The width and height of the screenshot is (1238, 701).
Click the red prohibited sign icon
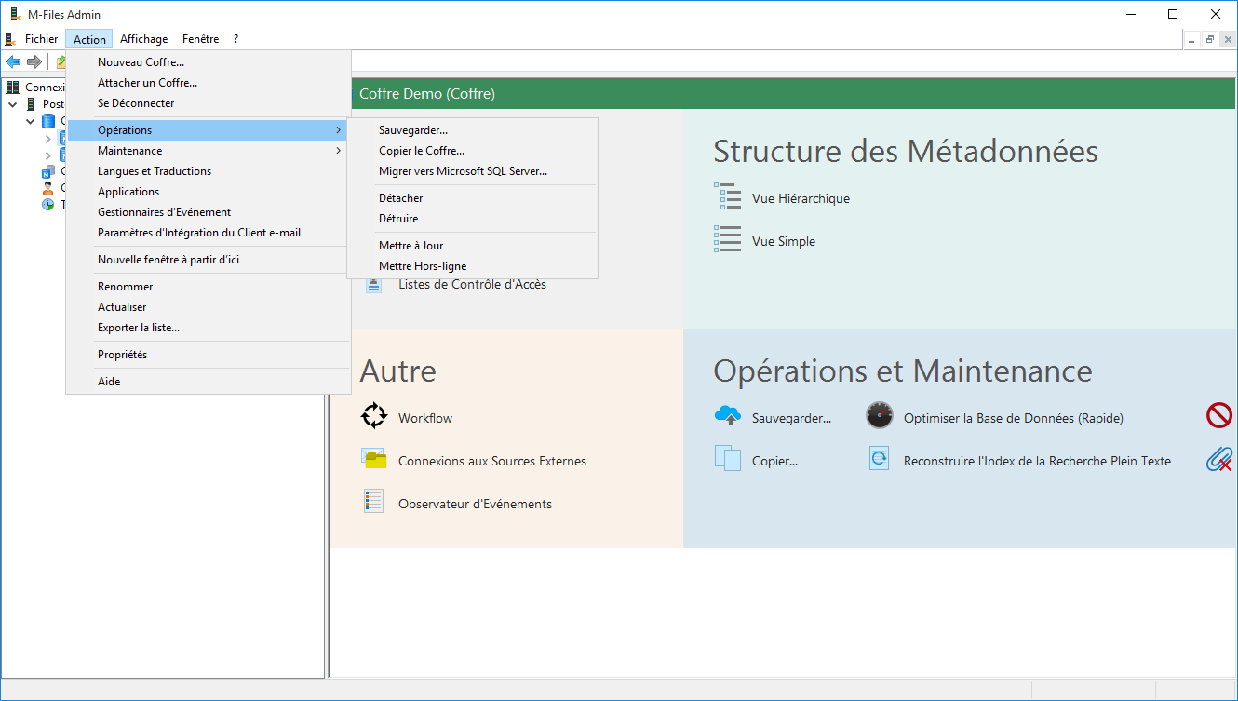(x=1218, y=416)
